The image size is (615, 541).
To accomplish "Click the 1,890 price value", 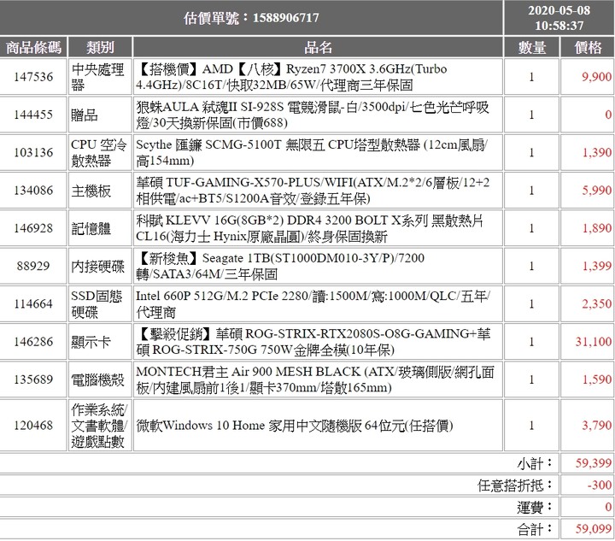I will click(x=596, y=228).
